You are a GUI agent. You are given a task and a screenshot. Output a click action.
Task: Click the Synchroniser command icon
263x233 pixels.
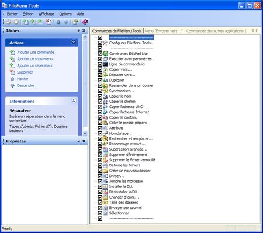[105, 91]
